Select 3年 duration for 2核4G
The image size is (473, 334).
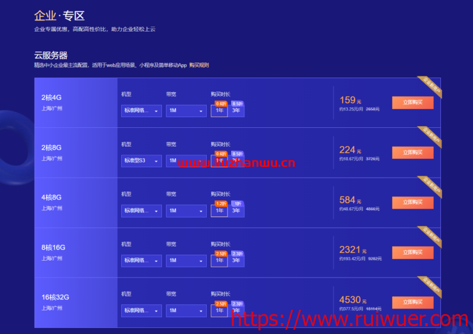pos(236,111)
